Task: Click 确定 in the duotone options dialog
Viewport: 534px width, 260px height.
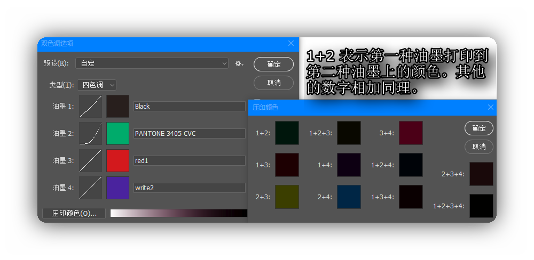Action: (x=273, y=64)
